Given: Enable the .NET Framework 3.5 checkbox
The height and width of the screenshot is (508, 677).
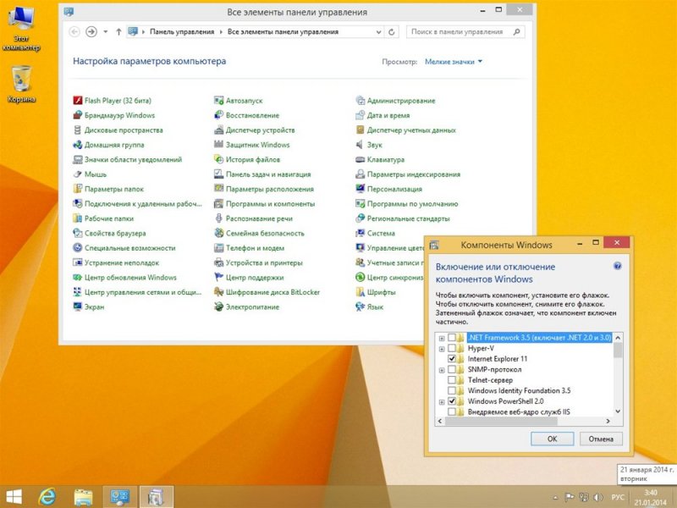Looking at the screenshot, I should 452,337.
